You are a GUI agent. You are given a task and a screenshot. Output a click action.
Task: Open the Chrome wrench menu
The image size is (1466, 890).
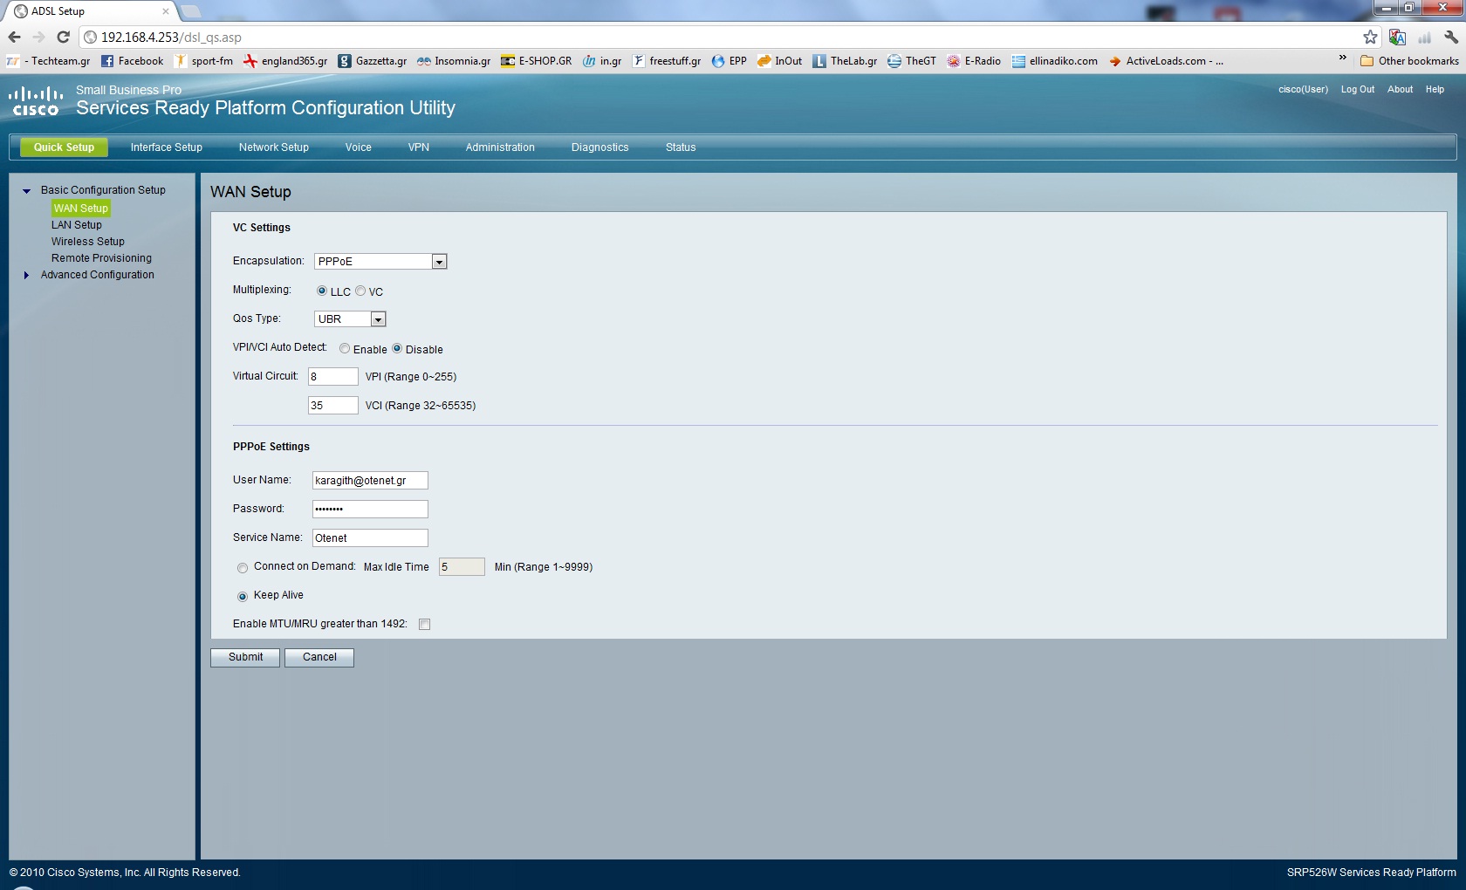(1451, 37)
